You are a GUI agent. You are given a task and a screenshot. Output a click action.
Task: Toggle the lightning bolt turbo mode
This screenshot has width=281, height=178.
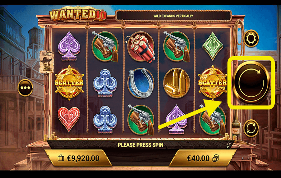pyautogui.click(x=229, y=145)
